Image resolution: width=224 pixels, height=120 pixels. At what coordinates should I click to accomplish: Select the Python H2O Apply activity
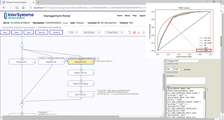[x=81, y=83]
